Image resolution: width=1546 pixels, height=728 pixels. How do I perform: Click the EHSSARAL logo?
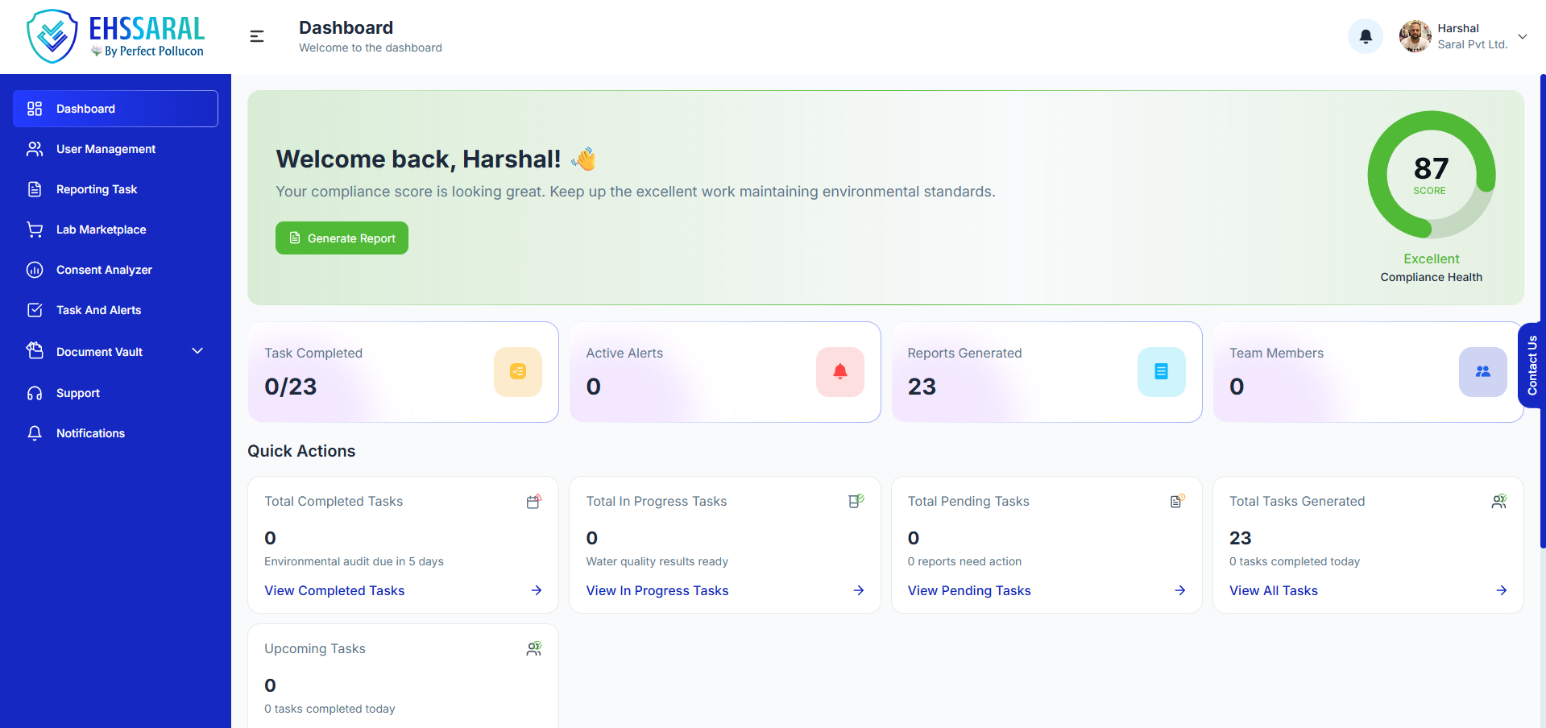[115, 36]
